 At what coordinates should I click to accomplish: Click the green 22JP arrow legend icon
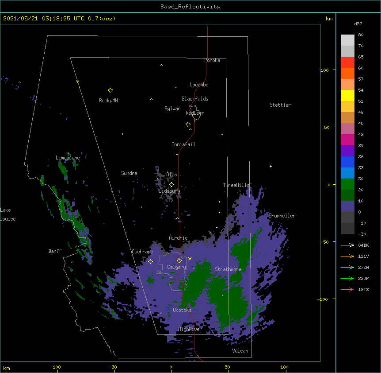click(x=347, y=278)
